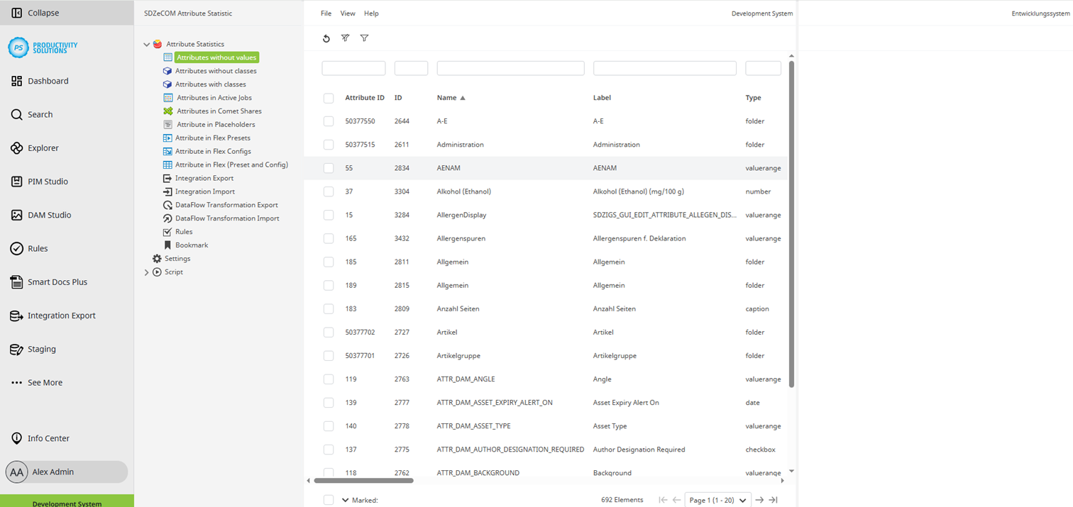Open the Help menu

(371, 13)
